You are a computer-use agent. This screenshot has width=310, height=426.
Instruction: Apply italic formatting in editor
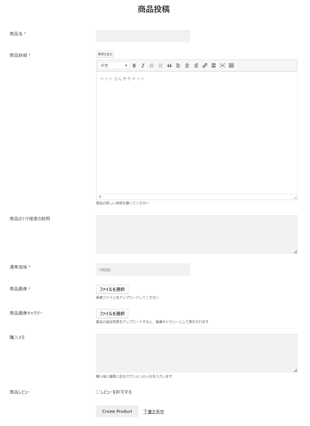coord(143,66)
